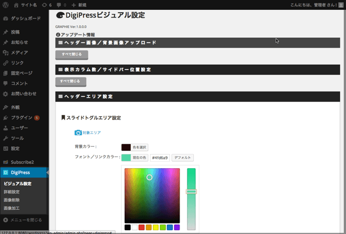This screenshot has width=346, height=234.
Task: Click 色を選択 button for background color
Action: coord(139,147)
